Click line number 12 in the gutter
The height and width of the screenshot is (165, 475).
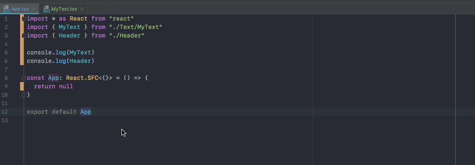coord(4,112)
